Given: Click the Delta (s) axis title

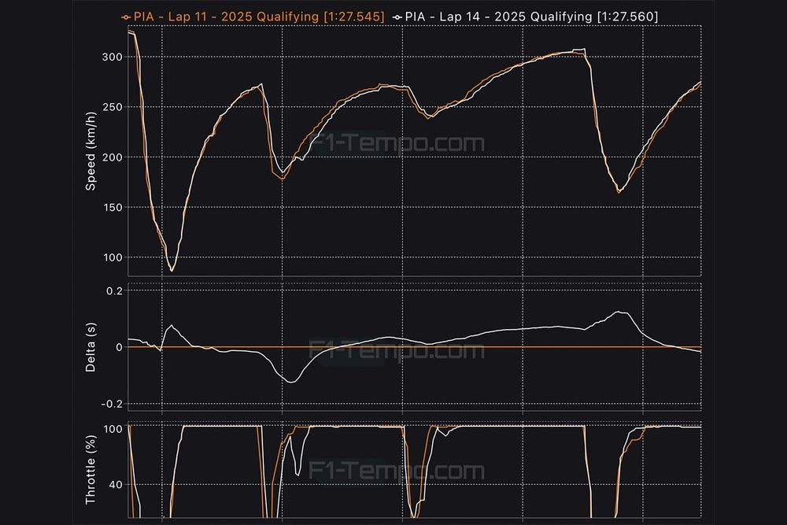Looking at the screenshot, I should (91, 347).
